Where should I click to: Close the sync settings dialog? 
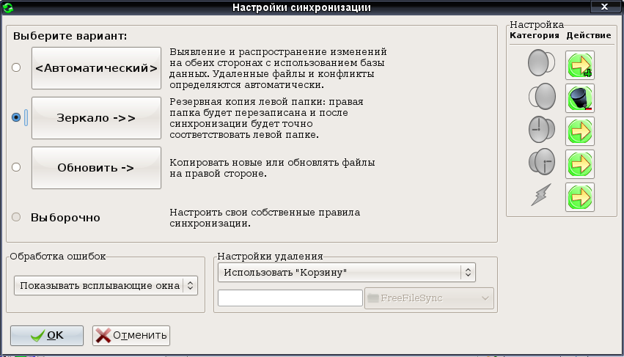point(604,7)
